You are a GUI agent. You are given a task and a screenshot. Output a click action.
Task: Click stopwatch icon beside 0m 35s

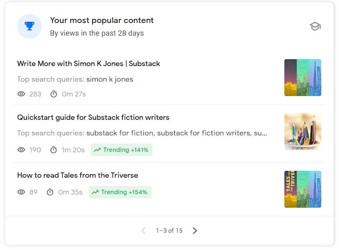pos(50,192)
